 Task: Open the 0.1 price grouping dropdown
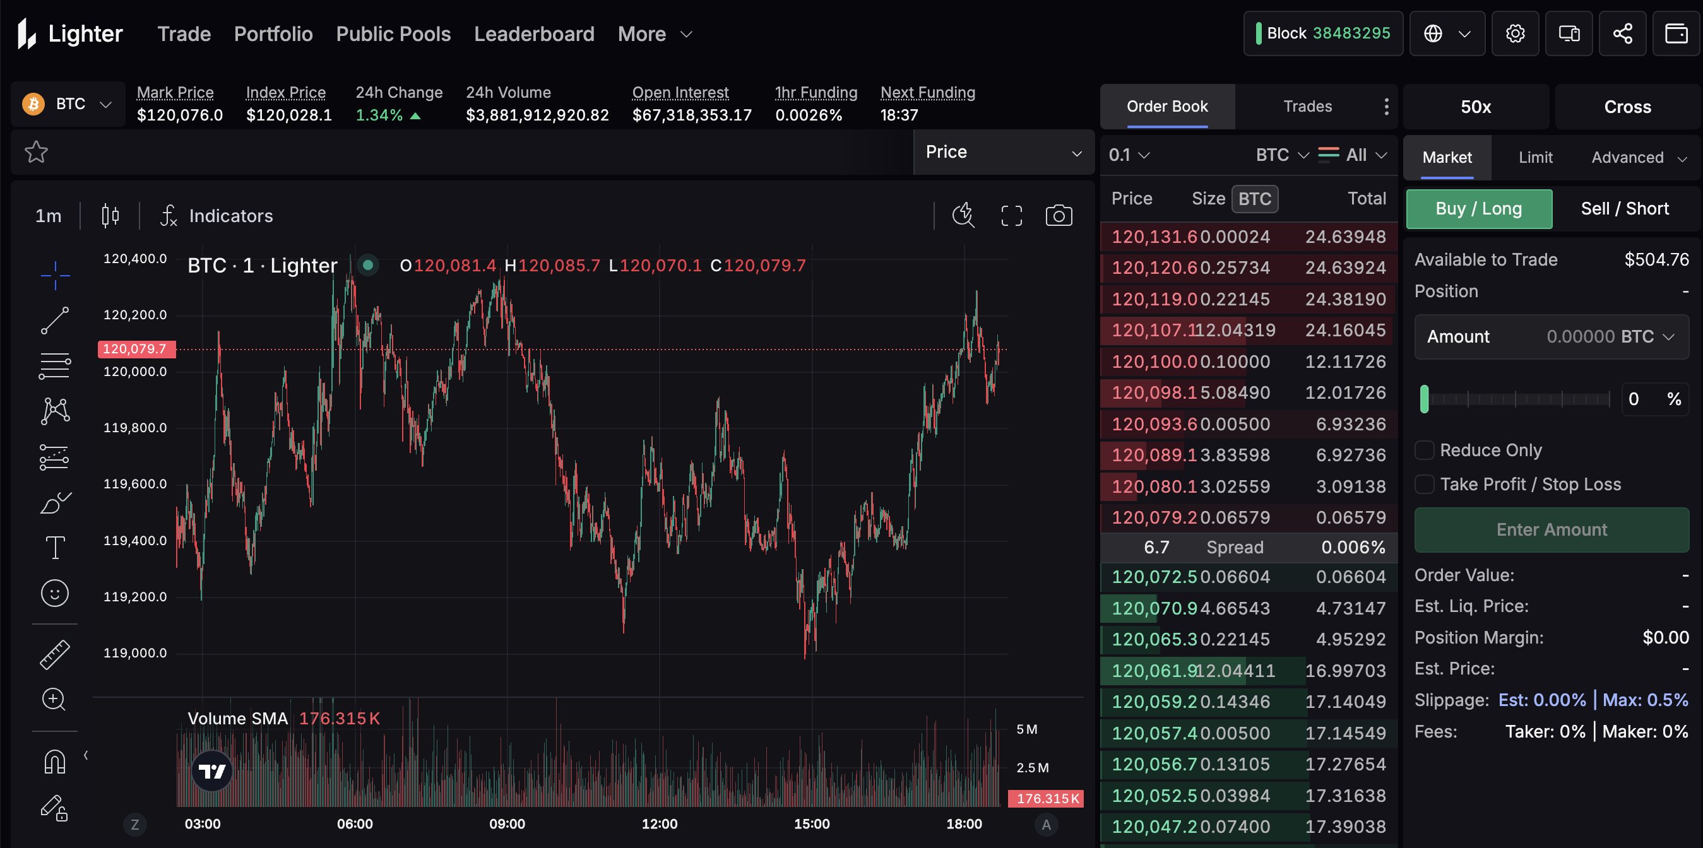1129,155
